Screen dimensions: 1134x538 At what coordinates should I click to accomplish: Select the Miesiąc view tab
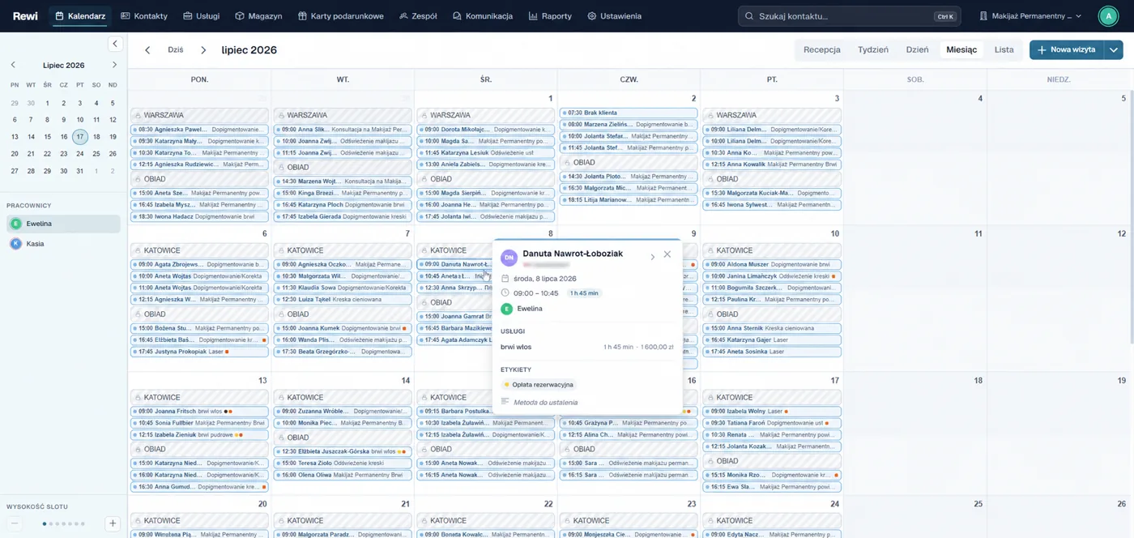click(961, 49)
